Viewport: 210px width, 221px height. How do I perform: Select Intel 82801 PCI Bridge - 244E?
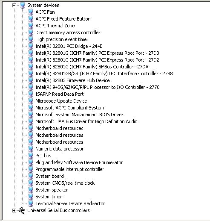click(69, 46)
